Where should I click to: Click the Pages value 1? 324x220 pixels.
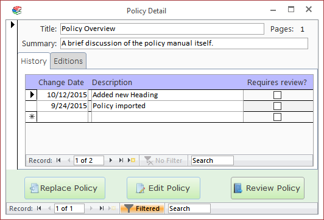click(302, 29)
